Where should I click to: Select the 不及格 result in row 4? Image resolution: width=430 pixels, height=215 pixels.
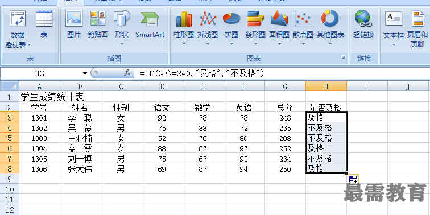tap(326, 127)
